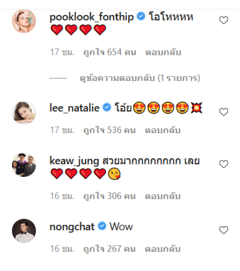
Task: Go to lee_natalie username profile
Action: click(x=74, y=108)
